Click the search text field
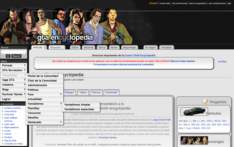This screenshot has height=147, width=234. pos(14,52)
